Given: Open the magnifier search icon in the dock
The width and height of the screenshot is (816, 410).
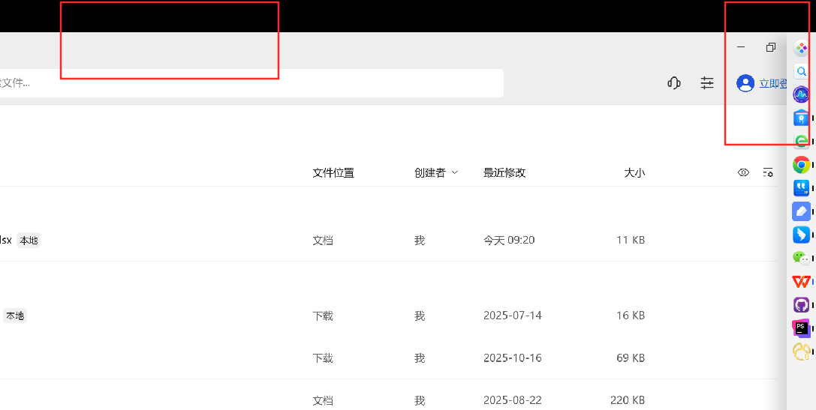Looking at the screenshot, I should (802, 71).
